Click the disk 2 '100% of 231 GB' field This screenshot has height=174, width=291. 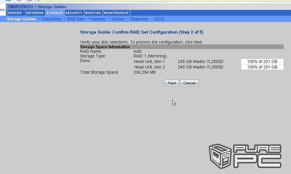tap(262, 67)
